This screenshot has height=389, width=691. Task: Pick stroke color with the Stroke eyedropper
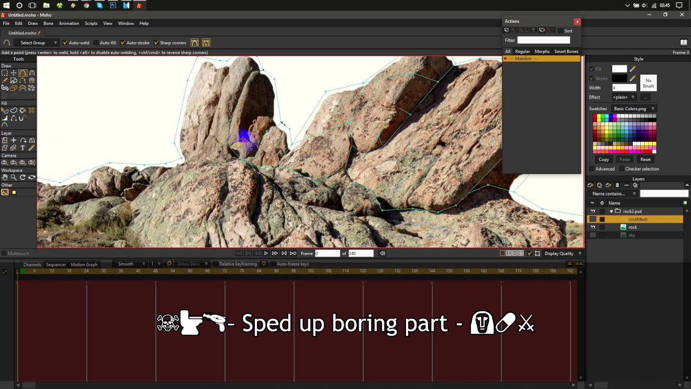point(633,78)
